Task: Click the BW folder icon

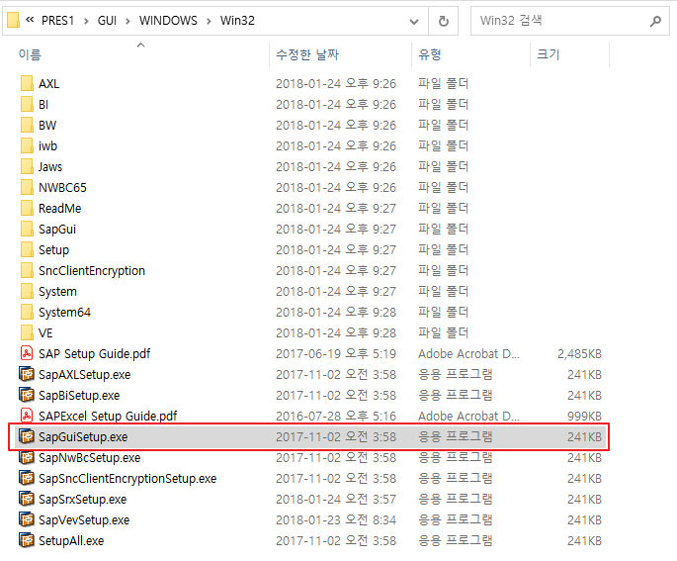Action: pyautogui.click(x=27, y=125)
